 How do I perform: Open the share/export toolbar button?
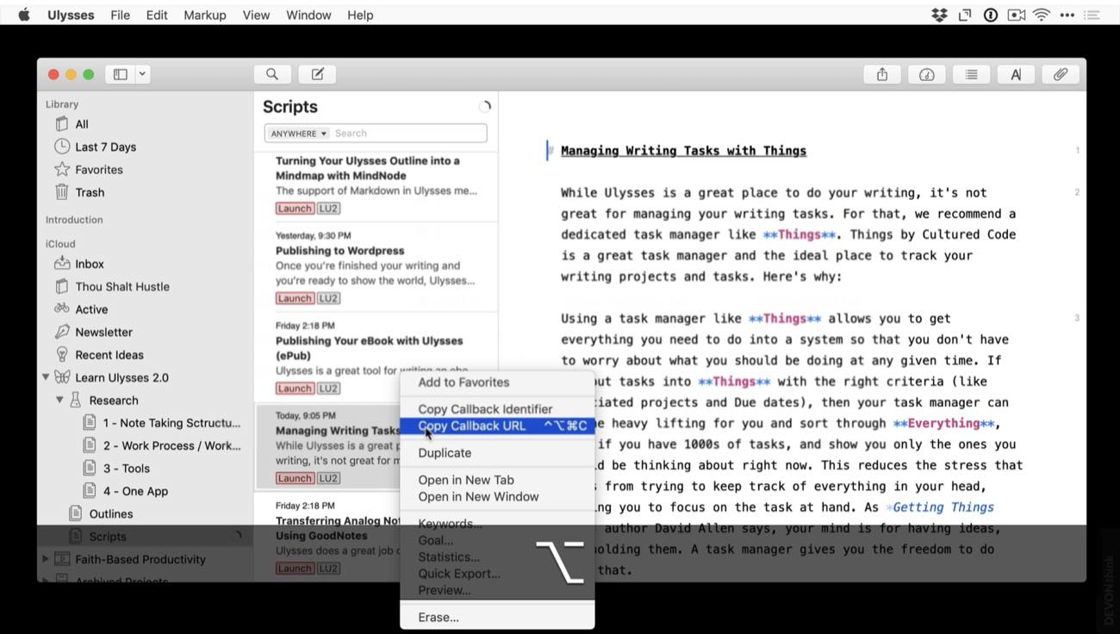coord(882,75)
